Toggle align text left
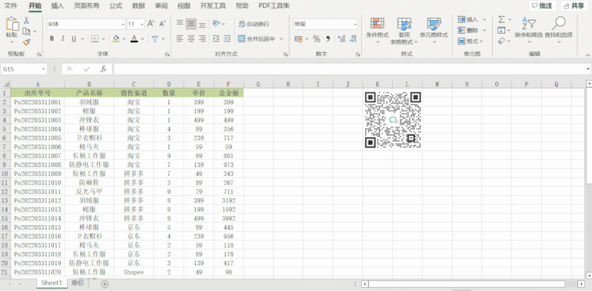 [180, 39]
